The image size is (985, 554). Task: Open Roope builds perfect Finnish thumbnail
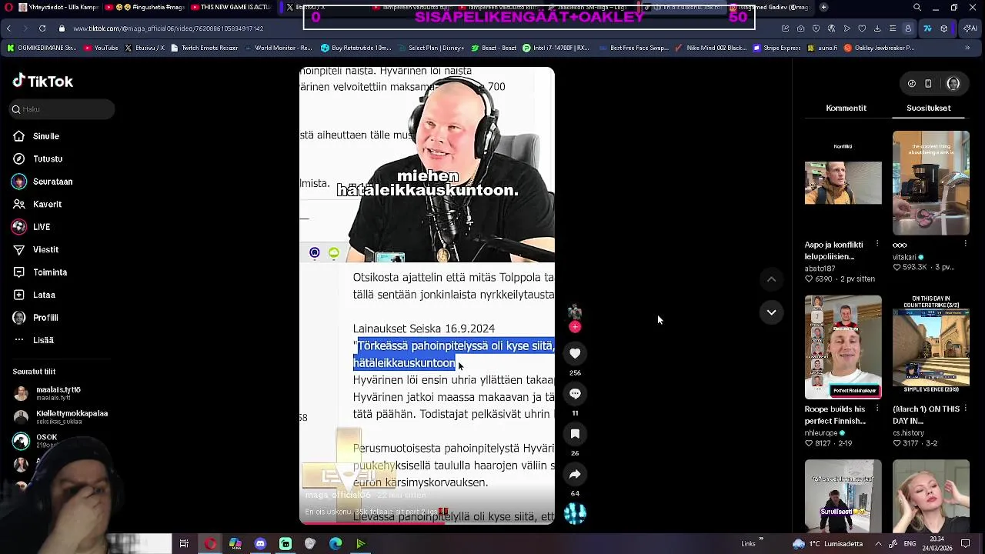coord(843,348)
